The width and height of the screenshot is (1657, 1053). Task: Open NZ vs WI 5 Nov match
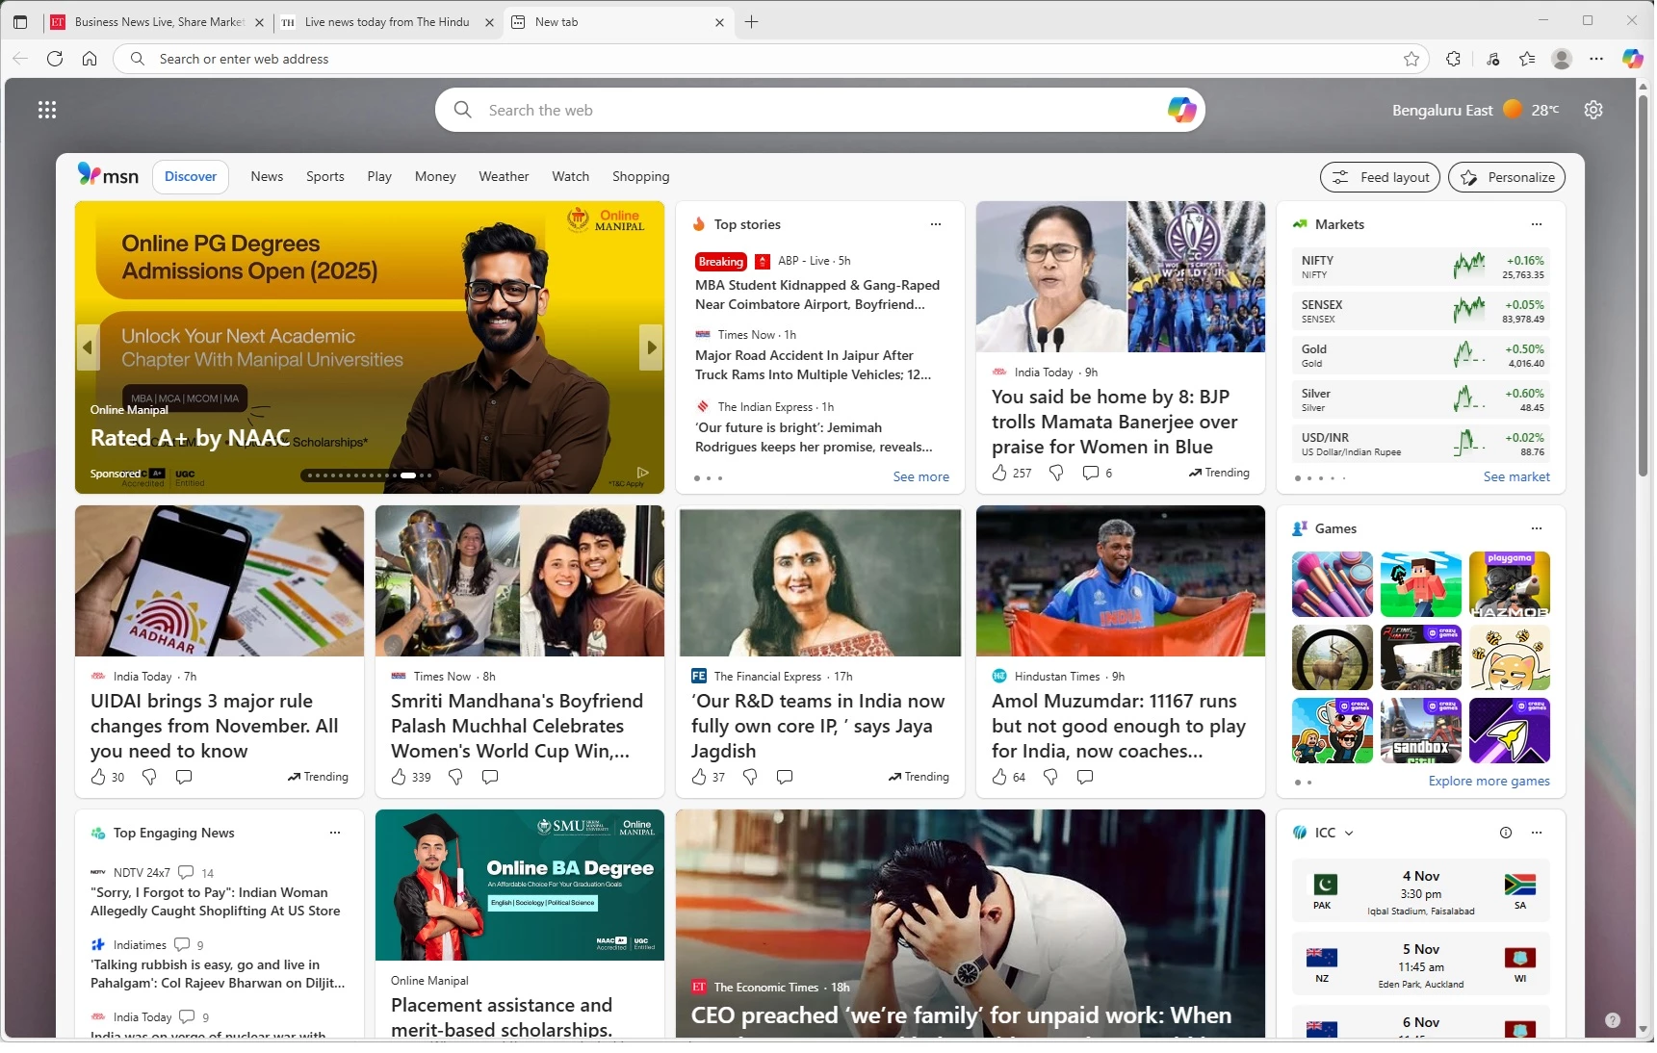click(x=1421, y=964)
